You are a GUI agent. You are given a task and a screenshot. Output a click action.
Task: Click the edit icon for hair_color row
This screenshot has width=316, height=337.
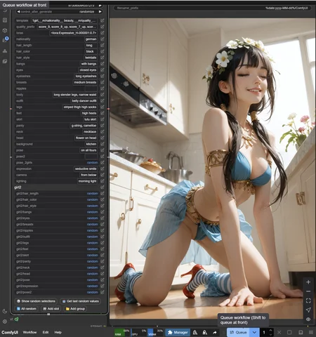103,51
